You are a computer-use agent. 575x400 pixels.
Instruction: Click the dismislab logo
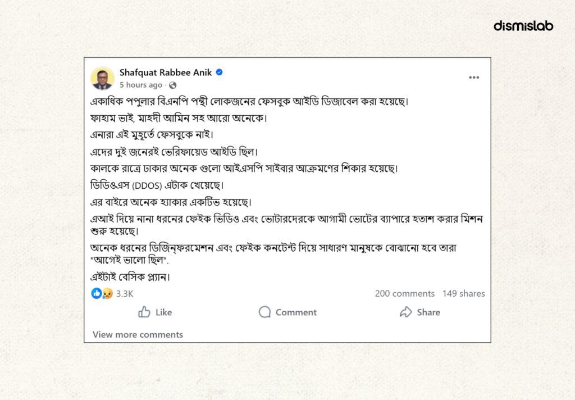pyautogui.click(x=523, y=26)
